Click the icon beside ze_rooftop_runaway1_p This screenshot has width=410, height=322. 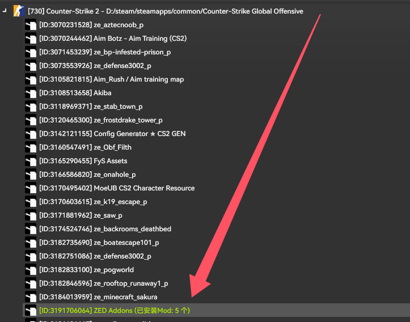tap(31, 283)
